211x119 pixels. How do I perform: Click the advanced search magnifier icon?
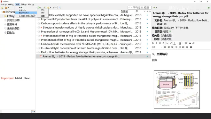60,8
